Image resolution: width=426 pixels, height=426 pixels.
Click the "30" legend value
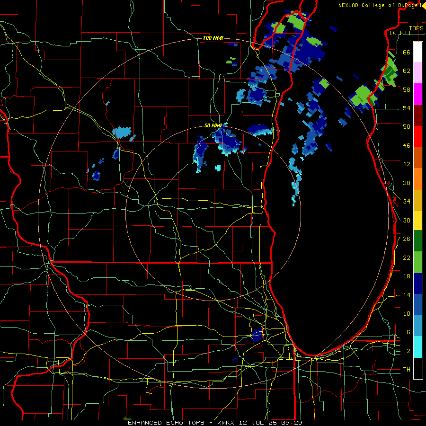pyautogui.click(x=407, y=220)
